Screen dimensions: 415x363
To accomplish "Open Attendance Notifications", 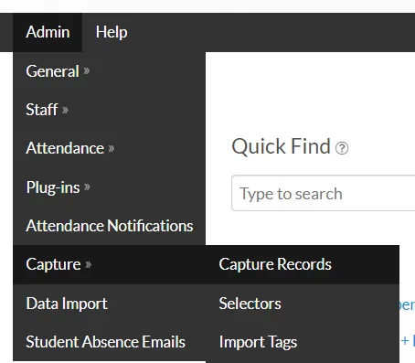I will pyautogui.click(x=109, y=226).
